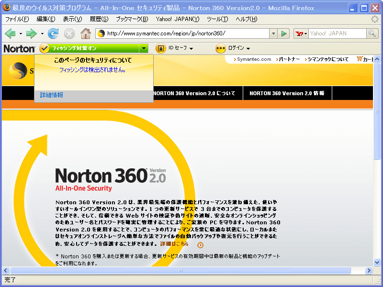The height and width of the screenshot is (287, 383).
Task: Click the All-In-One Security red heading
Action: (x=83, y=188)
